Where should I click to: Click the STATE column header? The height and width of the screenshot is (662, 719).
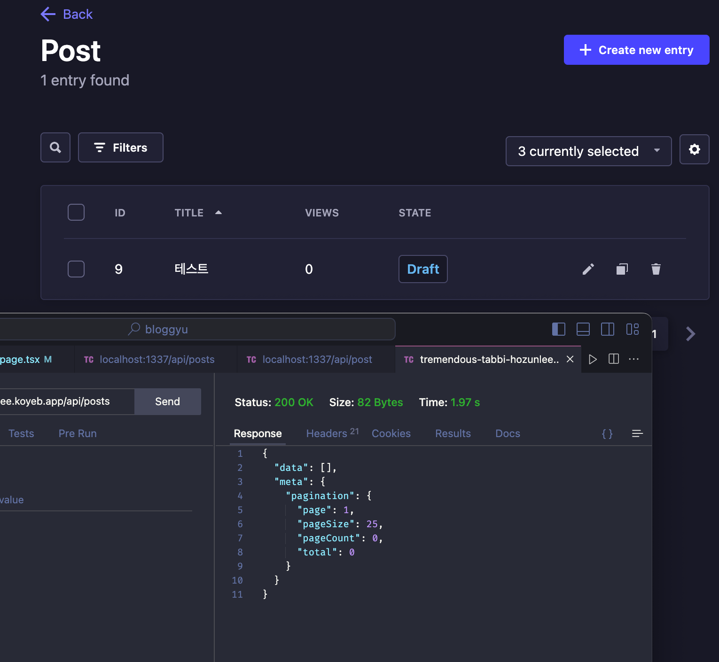tap(415, 213)
